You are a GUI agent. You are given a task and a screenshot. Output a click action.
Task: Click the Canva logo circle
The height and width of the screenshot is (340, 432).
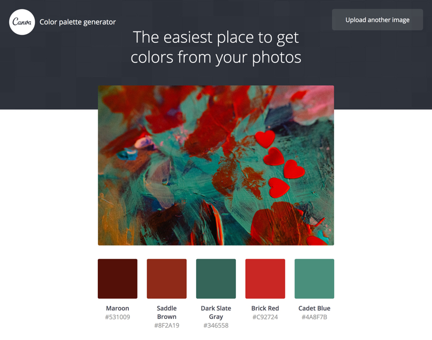click(22, 22)
